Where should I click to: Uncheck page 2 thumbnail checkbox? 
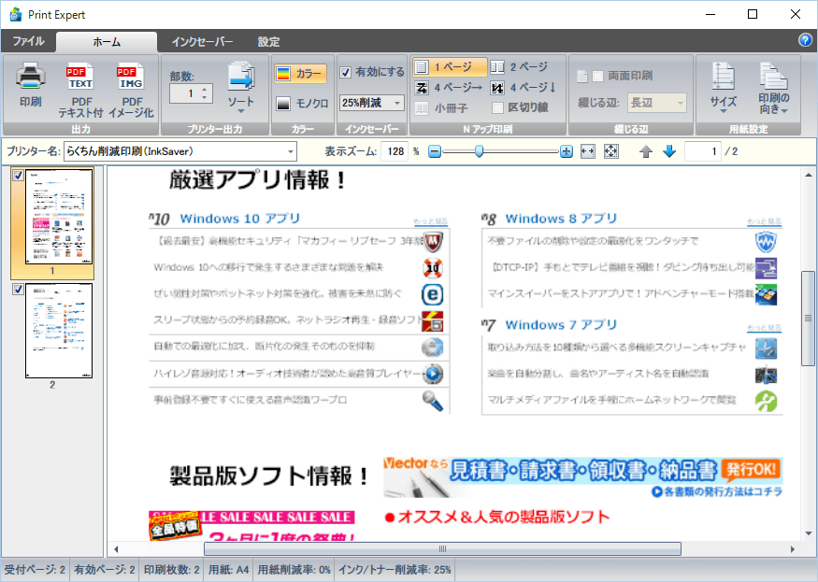pyautogui.click(x=18, y=289)
